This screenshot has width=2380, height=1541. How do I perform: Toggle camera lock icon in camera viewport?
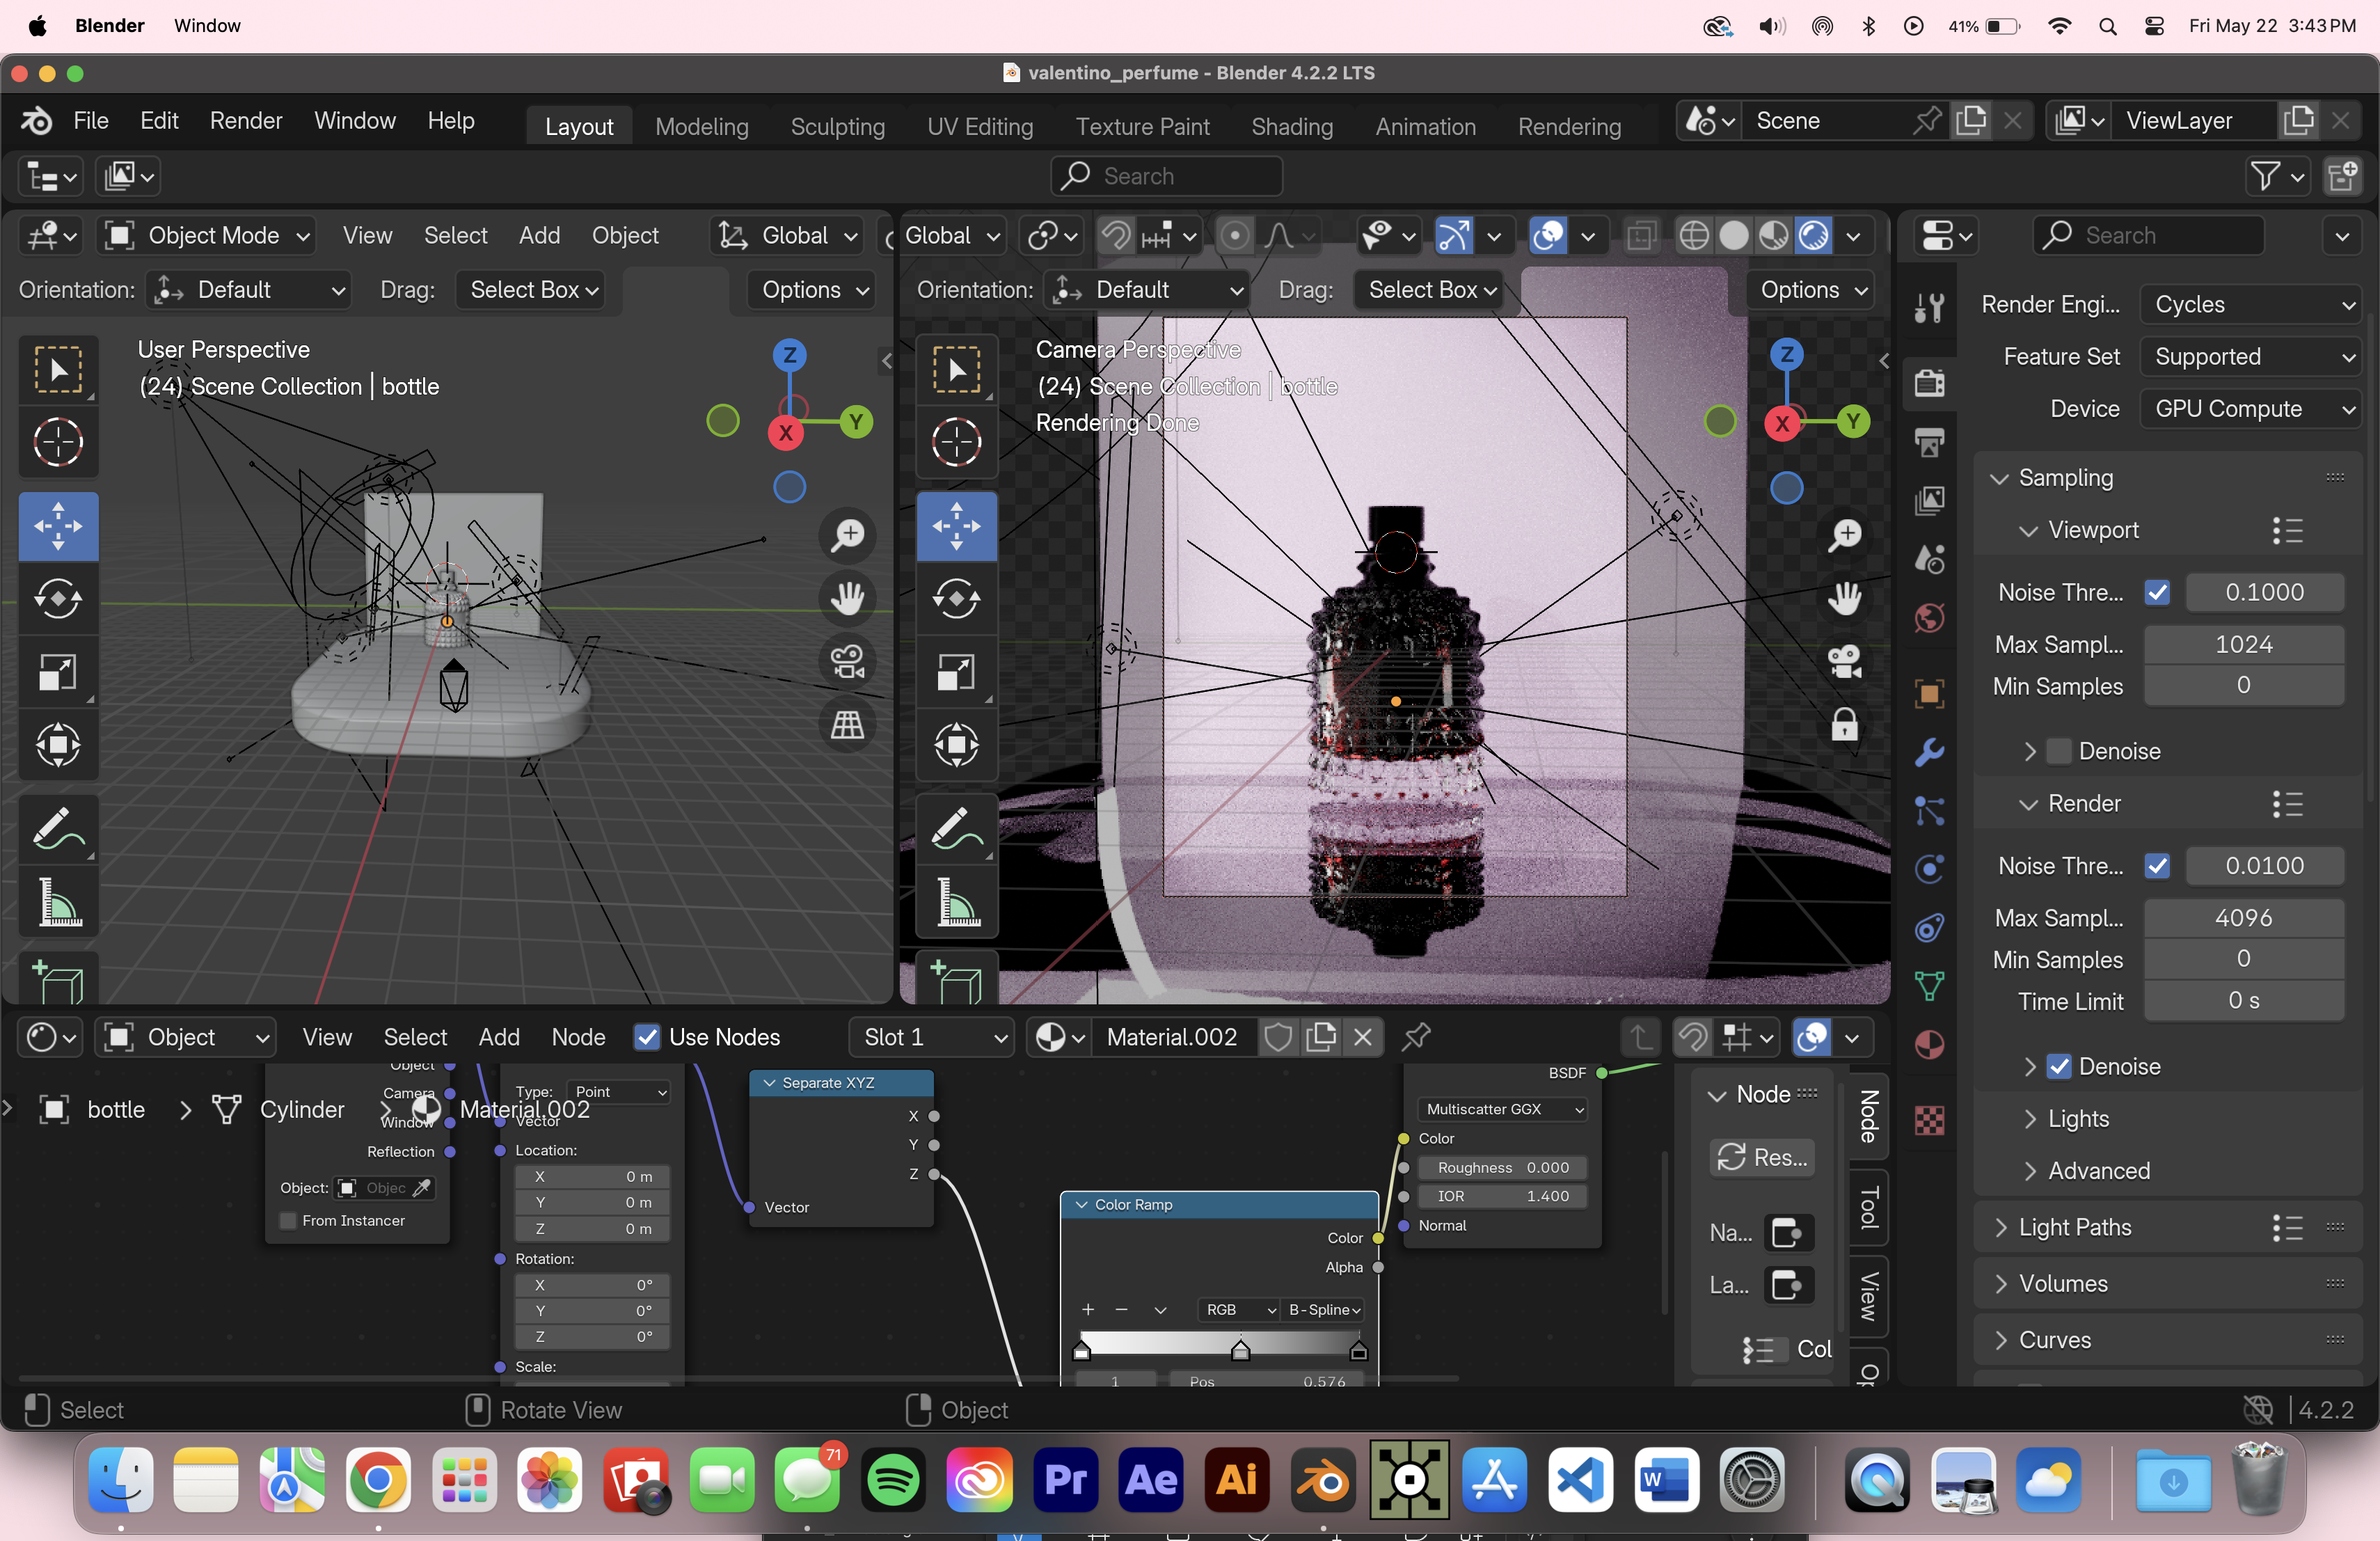pos(1845,725)
